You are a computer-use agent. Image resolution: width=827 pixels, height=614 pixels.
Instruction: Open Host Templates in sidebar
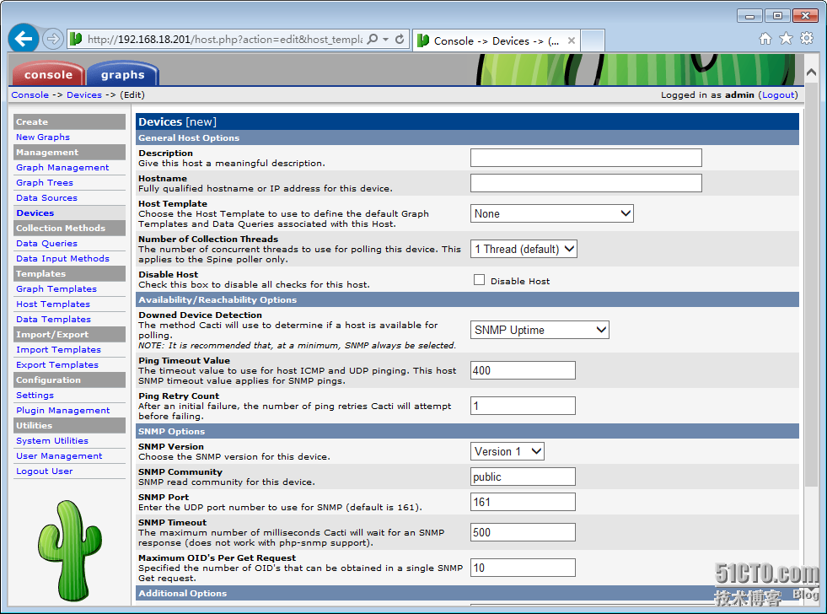(53, 304)
